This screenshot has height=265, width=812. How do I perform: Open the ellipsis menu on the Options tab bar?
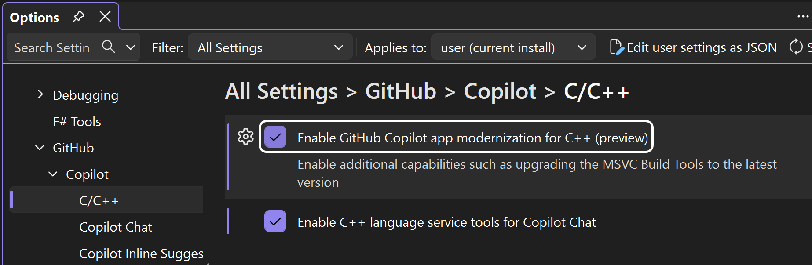pyautogui.click(x=804, y=17)
